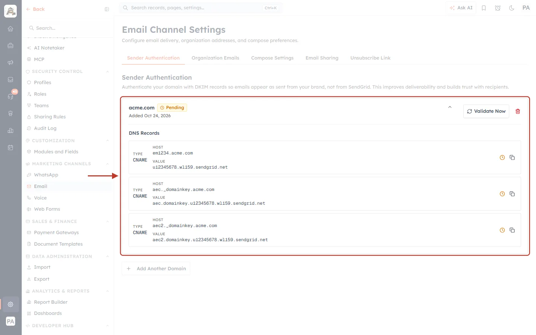
Task: Open the bar chart analytics icon
Action: (10, 131)
